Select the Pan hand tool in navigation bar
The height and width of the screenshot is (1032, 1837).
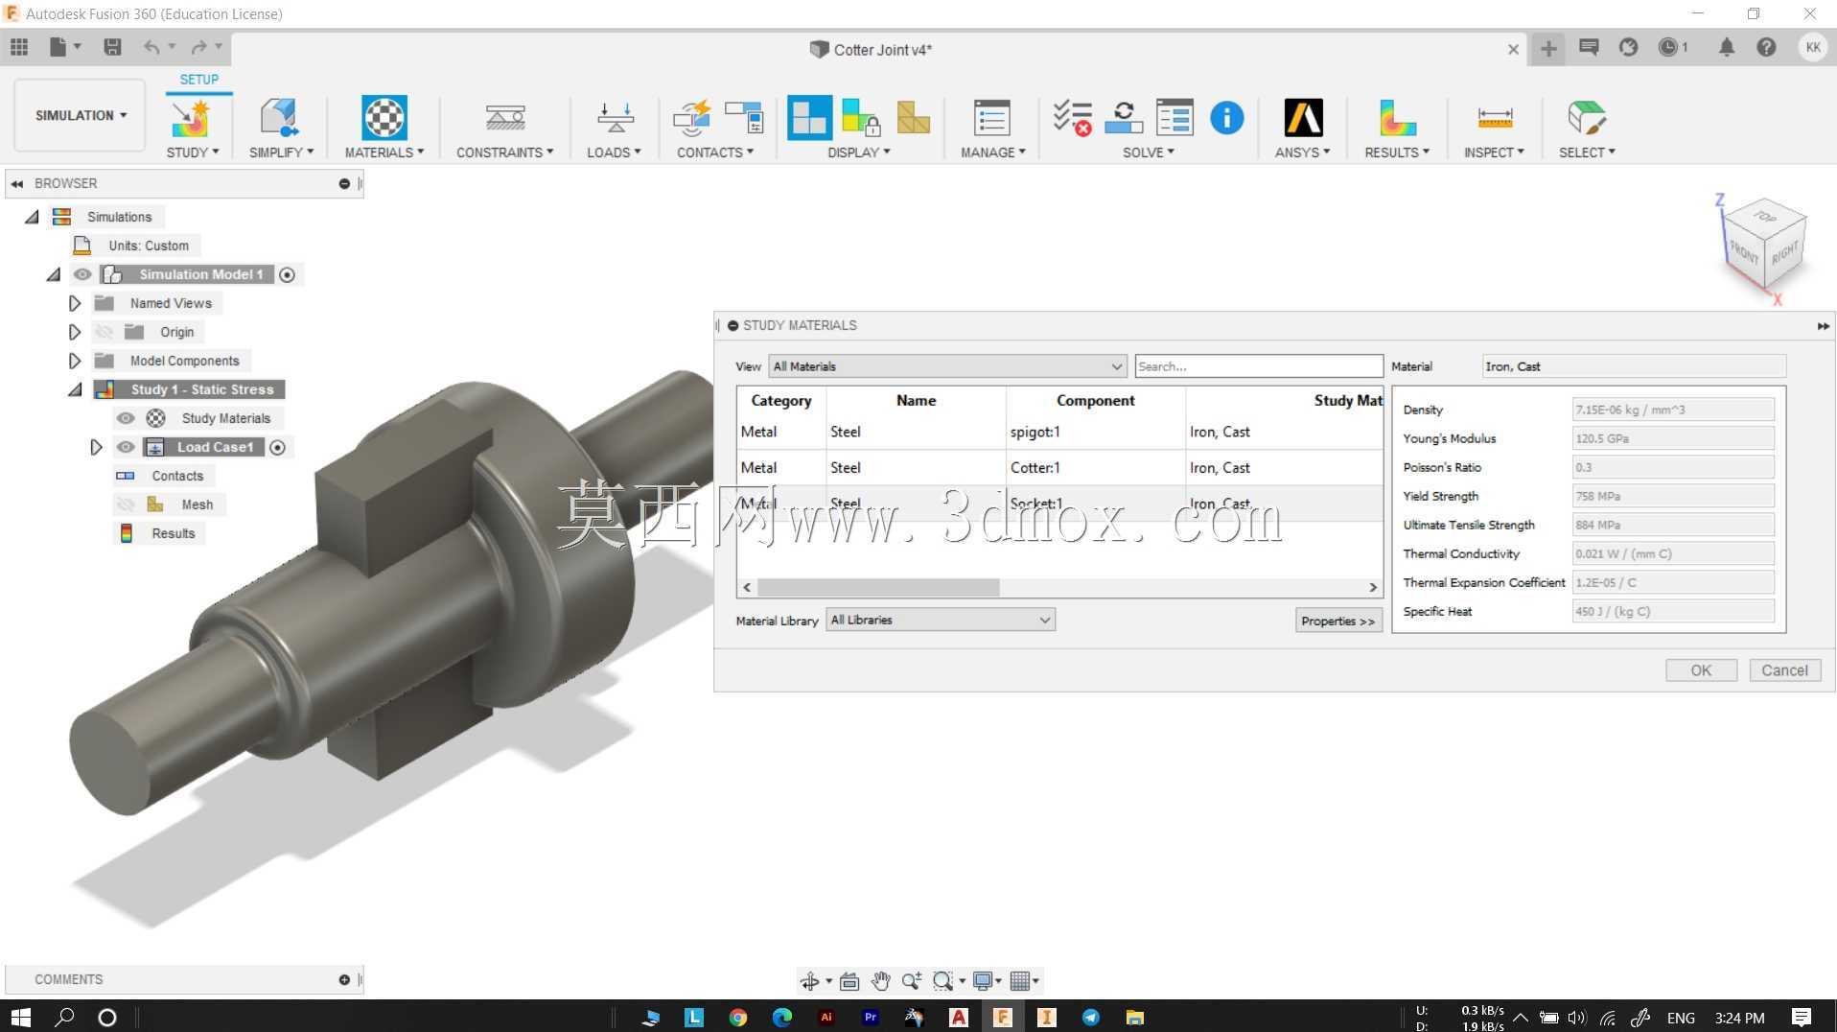pos(880,980)
